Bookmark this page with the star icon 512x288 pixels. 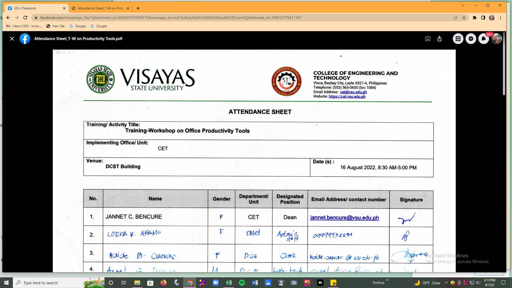464,18
